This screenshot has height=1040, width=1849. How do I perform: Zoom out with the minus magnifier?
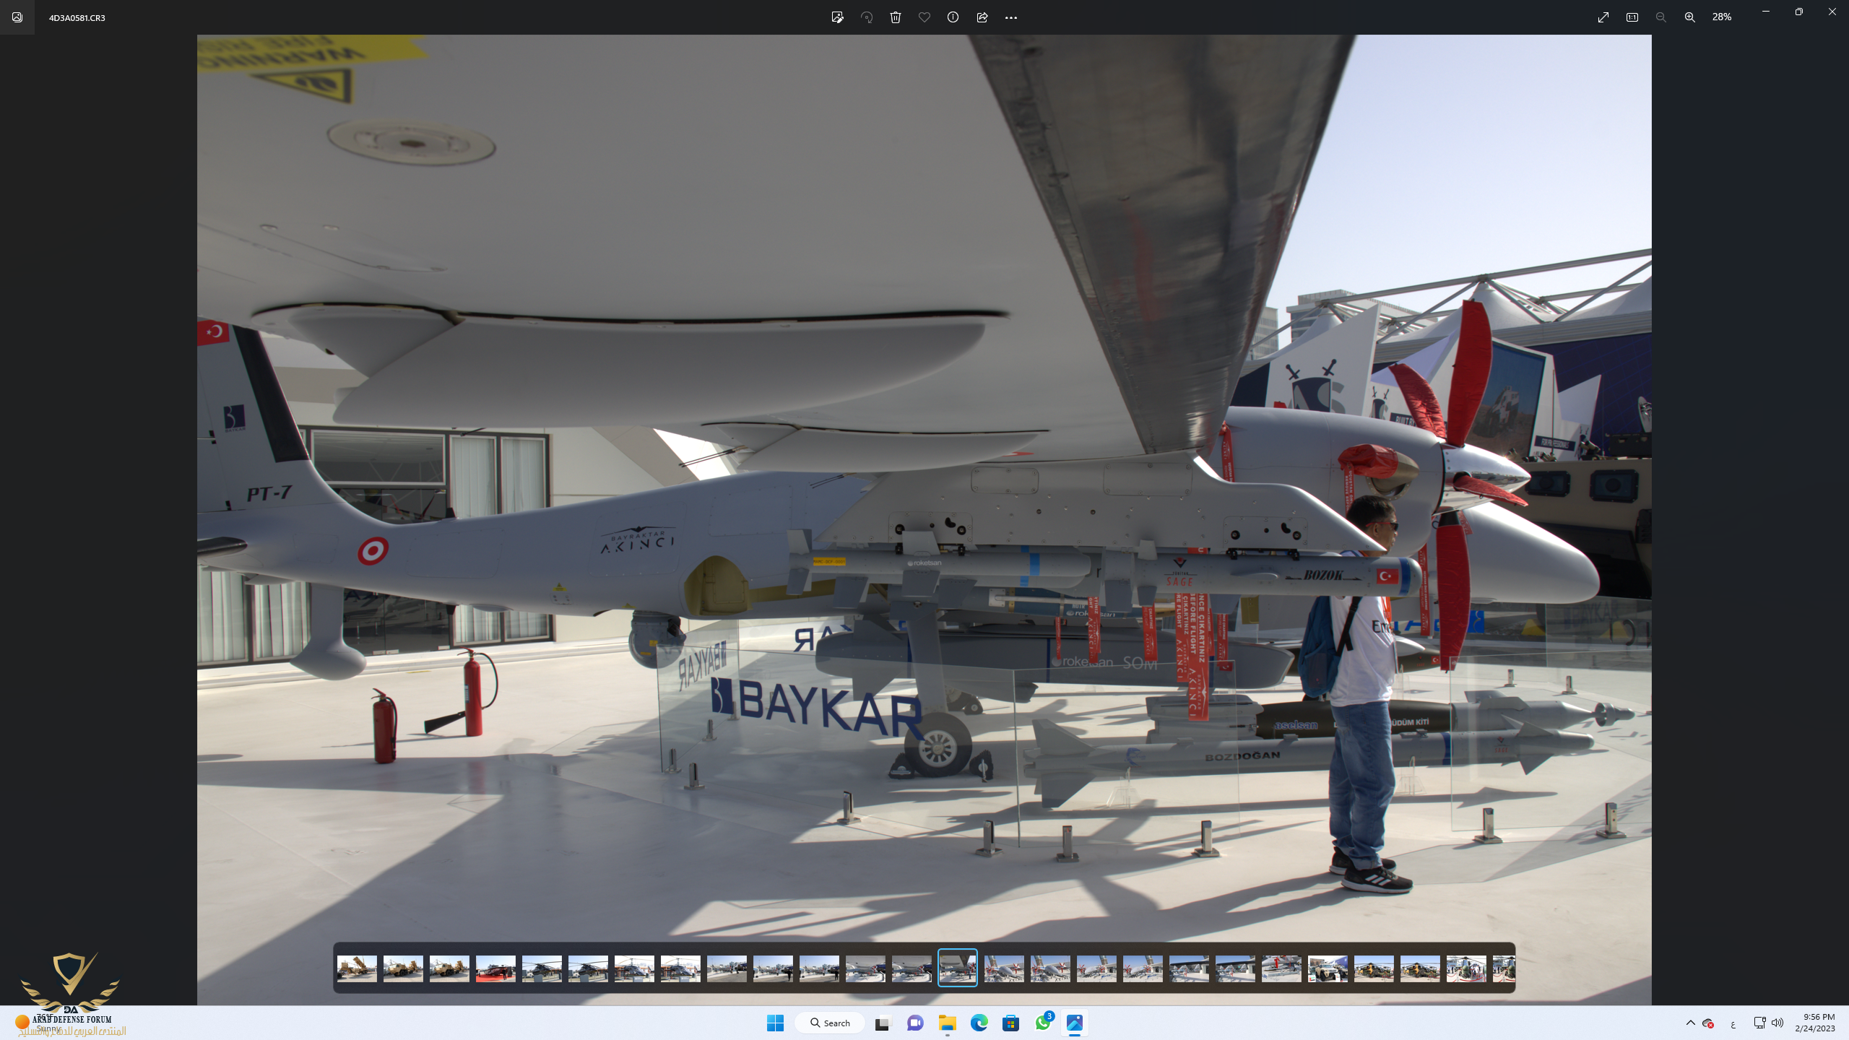(1661, 17)
